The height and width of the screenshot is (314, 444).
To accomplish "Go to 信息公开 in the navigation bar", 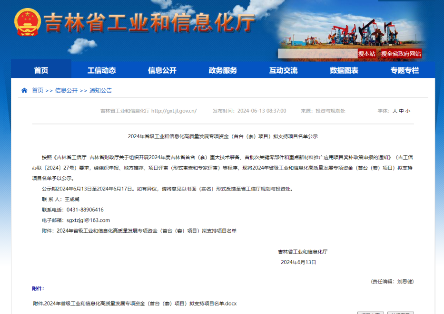I will [162, 70].
